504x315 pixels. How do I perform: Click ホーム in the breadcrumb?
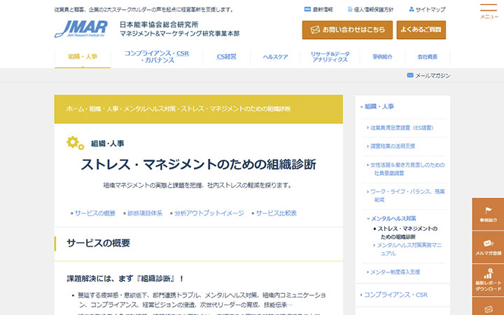point(75,109)
